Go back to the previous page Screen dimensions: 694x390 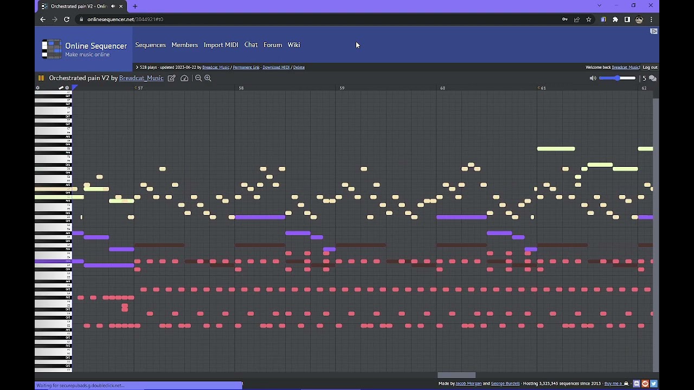[x=43, y=19]
